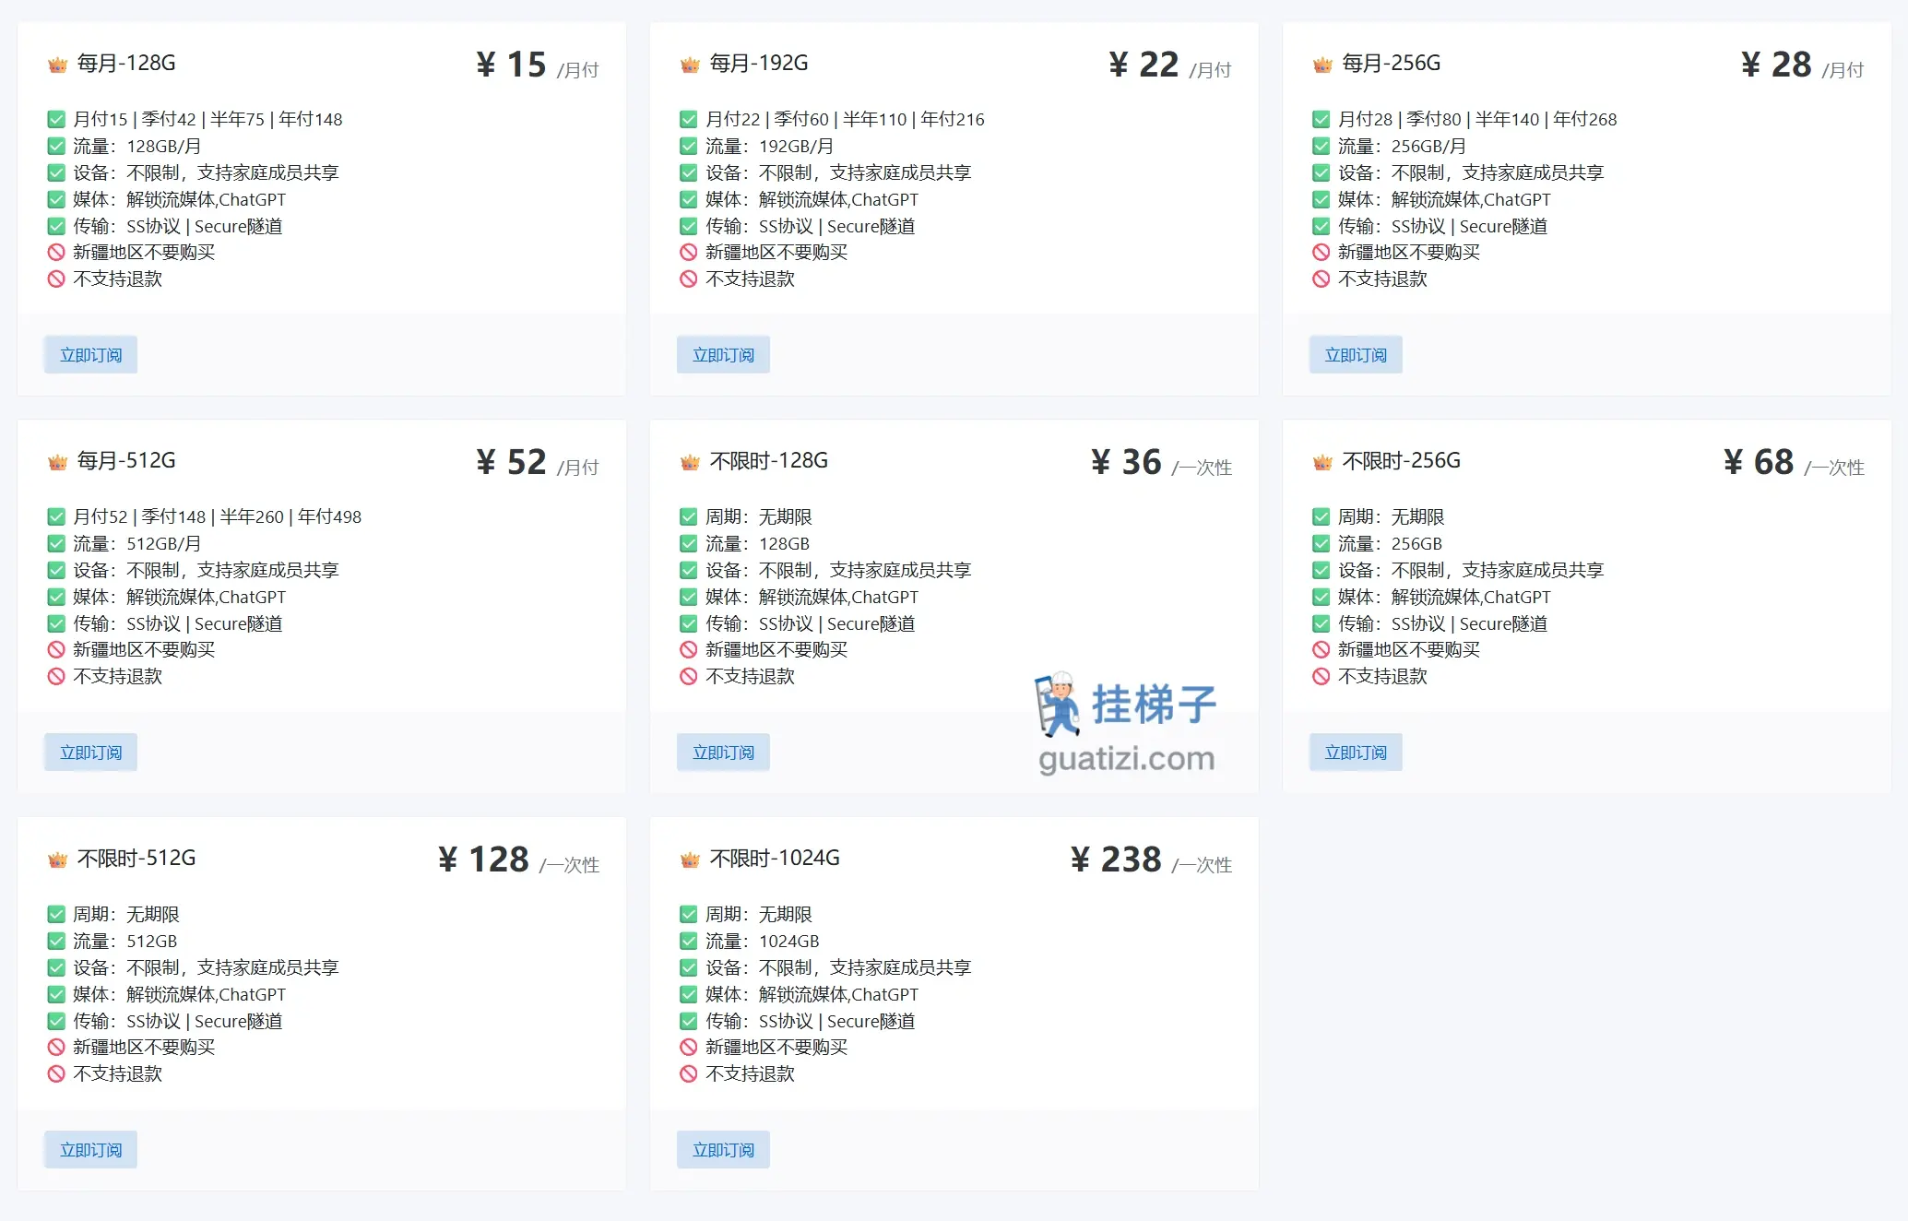This screenshot has width=1908, height=1221.
Task: Open the 每月-512G plan title
Action: coord(125,460)
